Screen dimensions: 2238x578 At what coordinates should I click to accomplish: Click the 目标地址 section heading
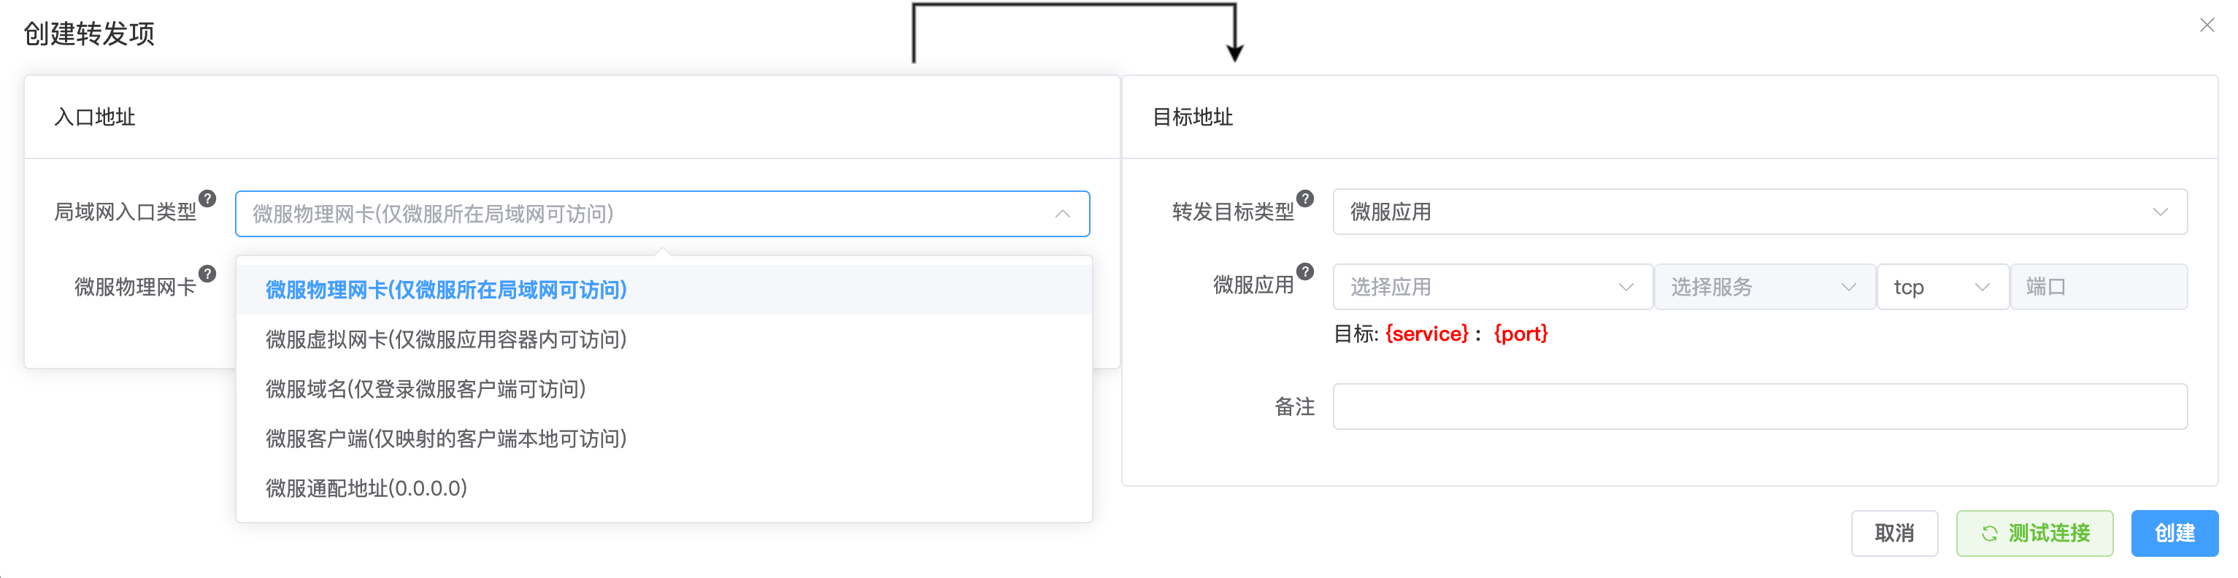tap(1192, 117)
